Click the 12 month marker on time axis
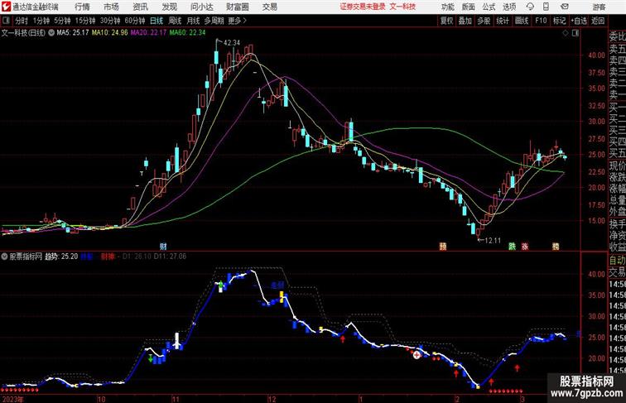This screenshot has height=403, width=626. coord(272,399)
